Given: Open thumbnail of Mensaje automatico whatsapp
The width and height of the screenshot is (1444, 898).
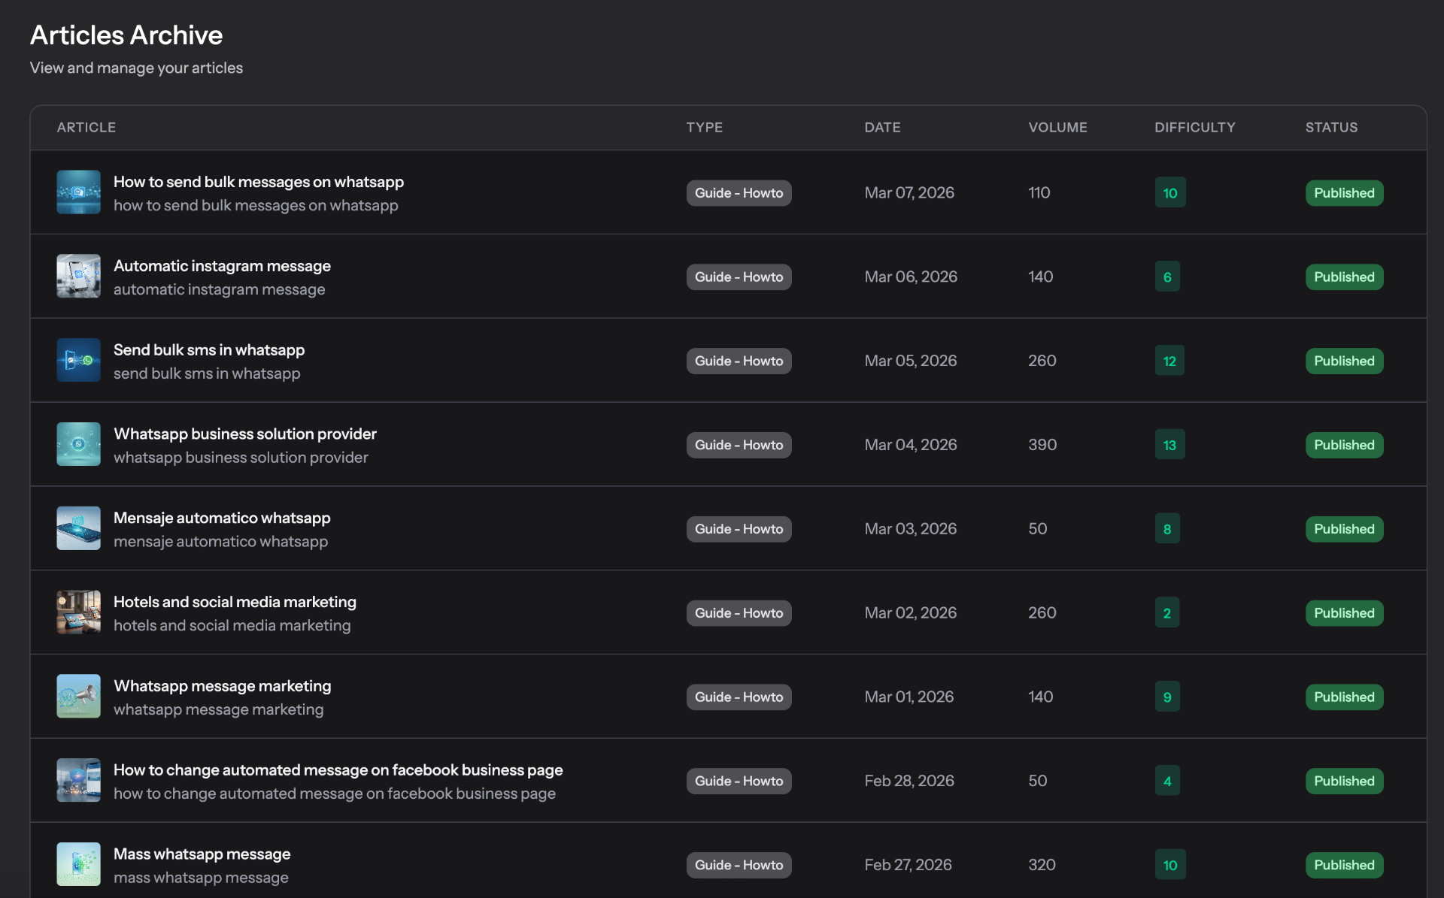Looking at the screenshot, I should (78, 528).
